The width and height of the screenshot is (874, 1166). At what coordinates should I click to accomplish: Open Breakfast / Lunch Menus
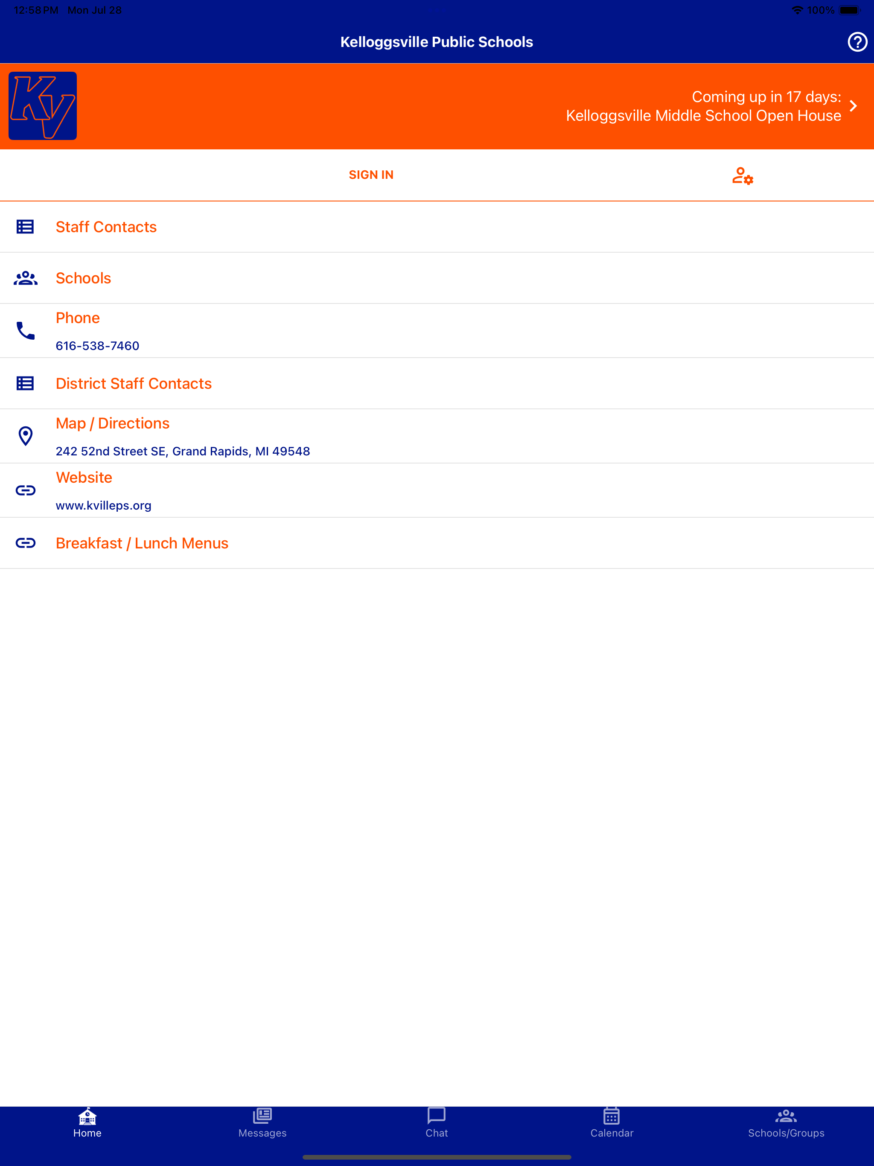point(437,543)
